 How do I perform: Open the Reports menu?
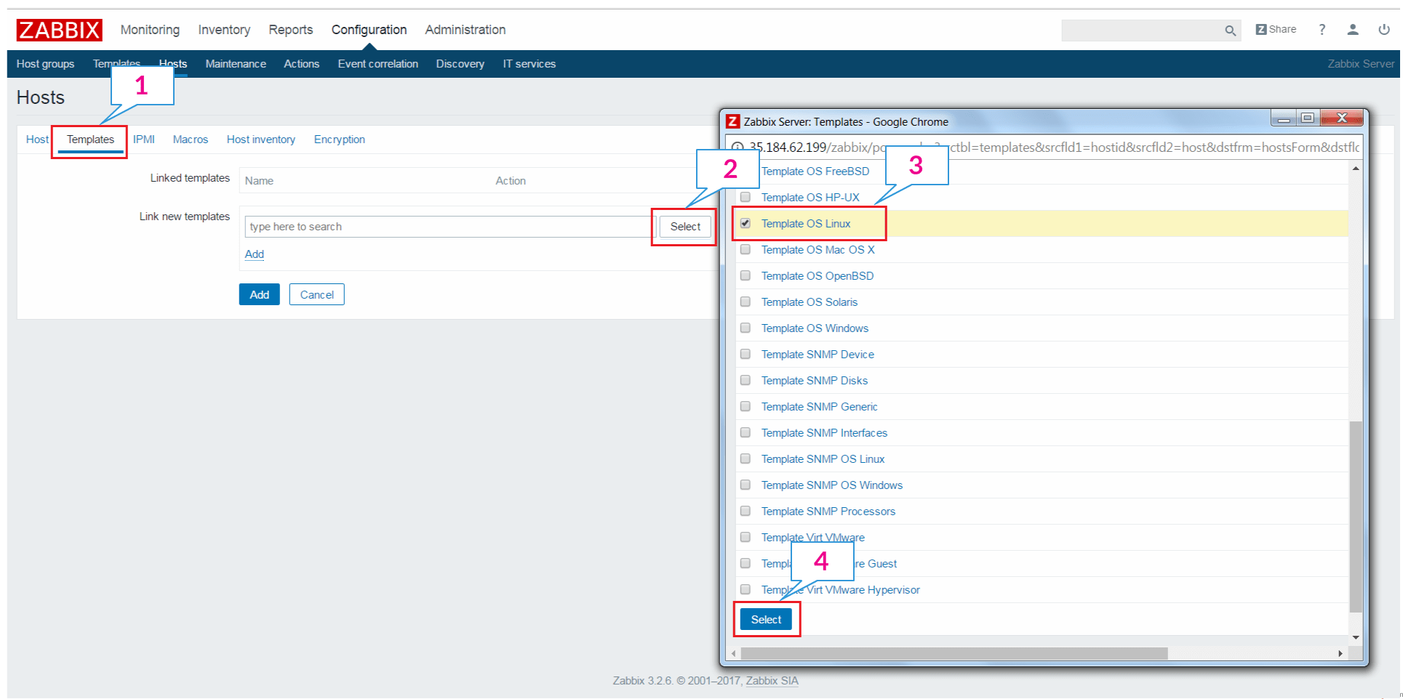point(291,30)
